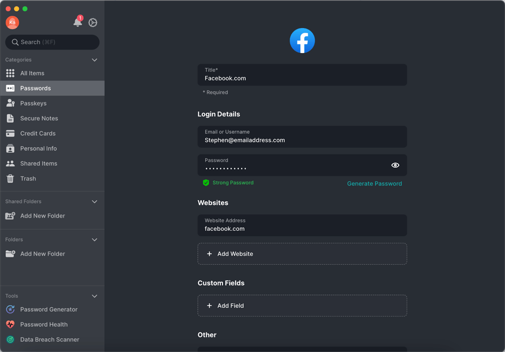The width and height of the screenshot is (505, 352).
Task: Collapse the Shared Folders section chevron
Action: 94,202
